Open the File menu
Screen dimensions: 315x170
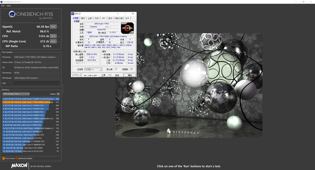(x=3, y=6)
